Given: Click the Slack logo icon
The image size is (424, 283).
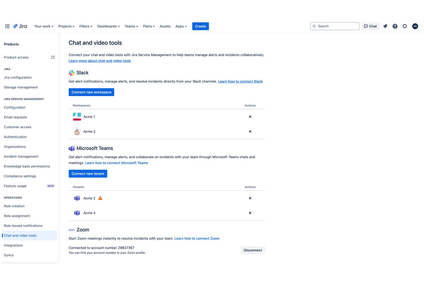Looking at the screenshot, I should 72,73.
